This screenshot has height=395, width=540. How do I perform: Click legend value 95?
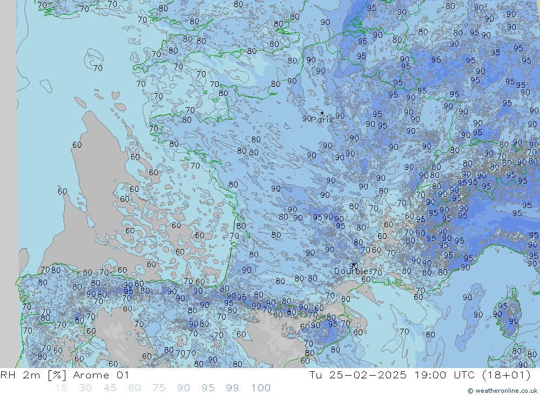(x=208, y=388)
